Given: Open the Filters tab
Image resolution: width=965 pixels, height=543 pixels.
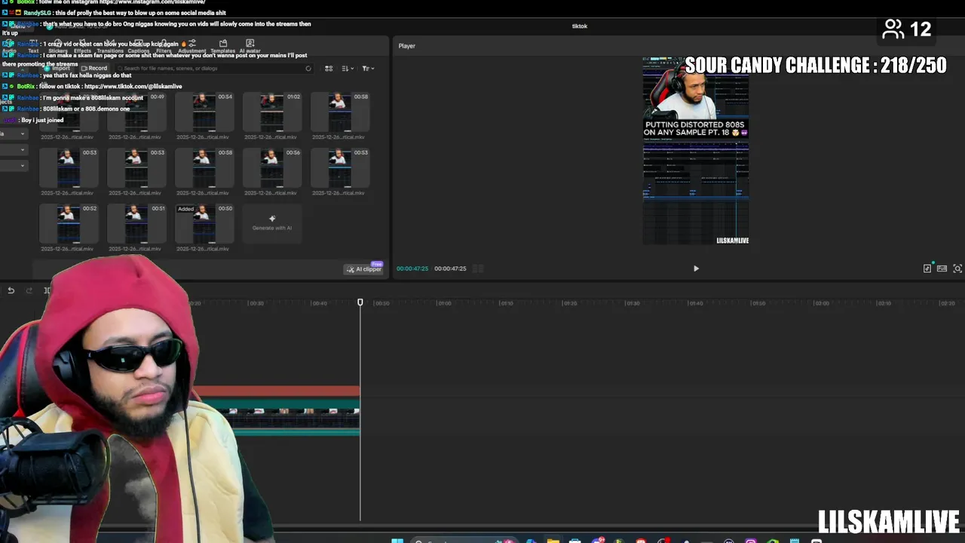Looking at the screenshot, I should pyautogui.click(x=164, y=47).
